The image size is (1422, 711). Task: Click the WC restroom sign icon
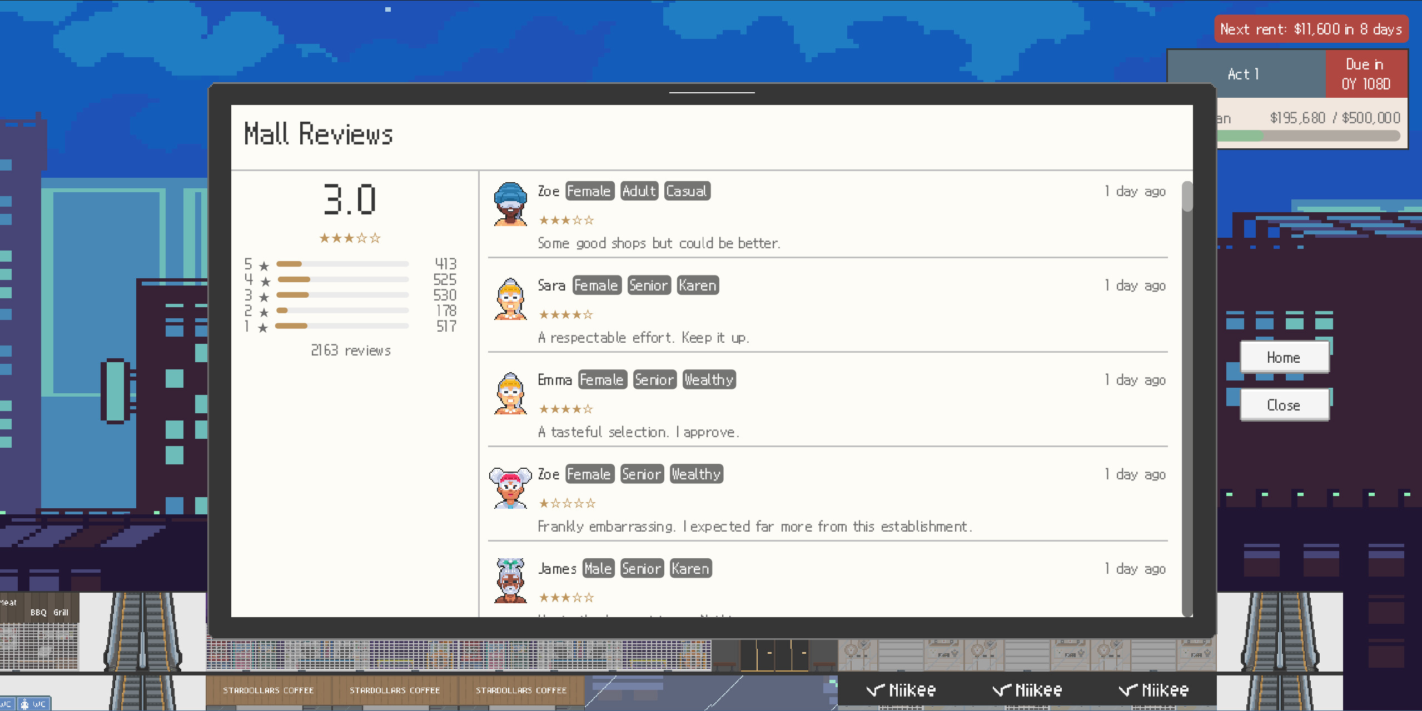[33, 704]
